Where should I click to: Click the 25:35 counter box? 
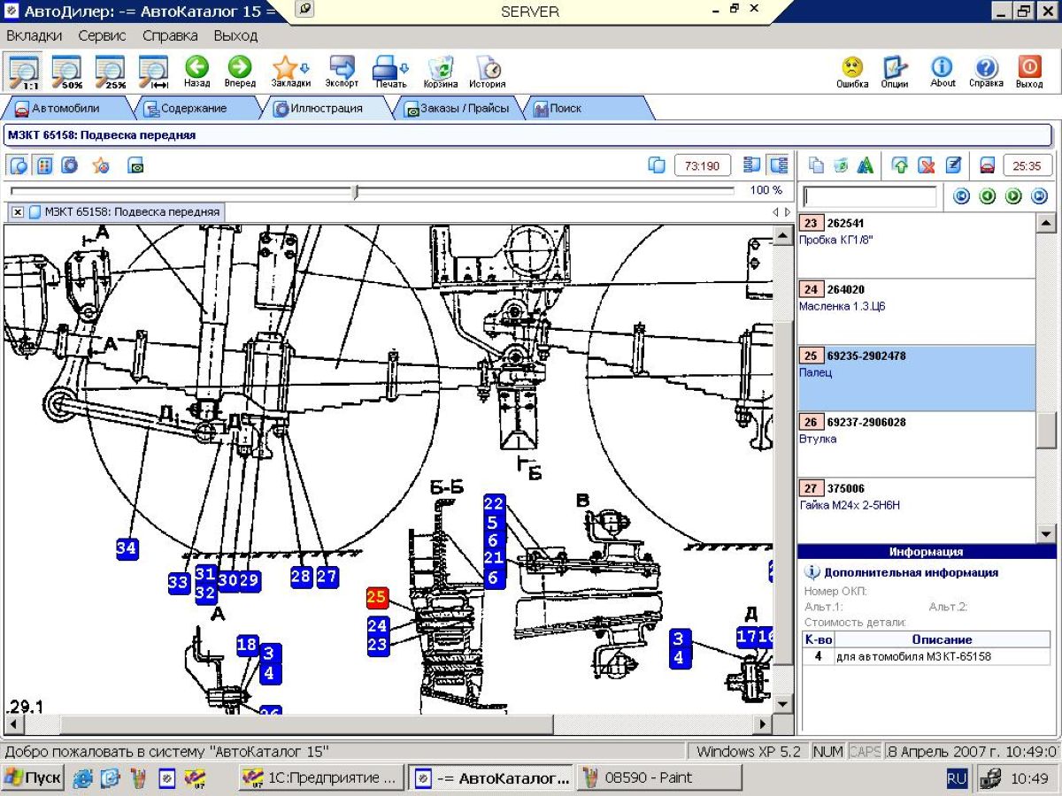(x=1027, y=165)
